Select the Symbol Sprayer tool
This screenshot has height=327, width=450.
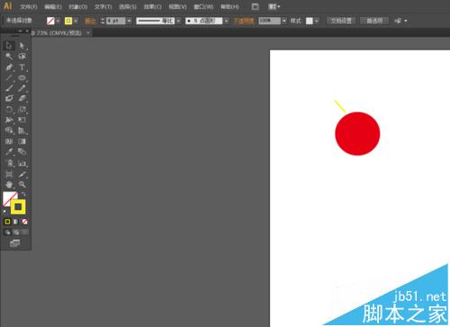[9, 163]
